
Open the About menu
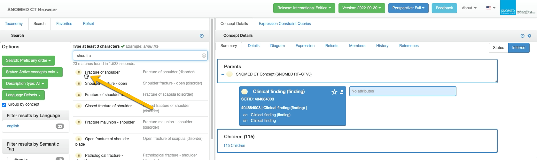click(x=469, y=8)
